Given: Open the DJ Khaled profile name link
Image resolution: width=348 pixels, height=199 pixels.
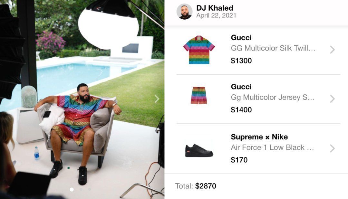Looking at the screenshot, I should tap(215, 8).
